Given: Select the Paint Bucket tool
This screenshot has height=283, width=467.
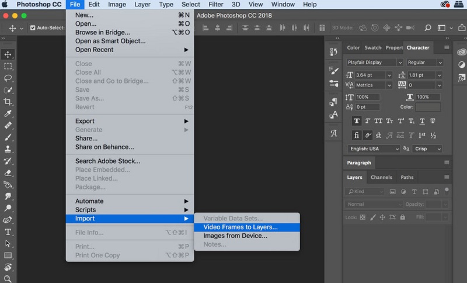Looking at the screenshot, I should point(8,185).
